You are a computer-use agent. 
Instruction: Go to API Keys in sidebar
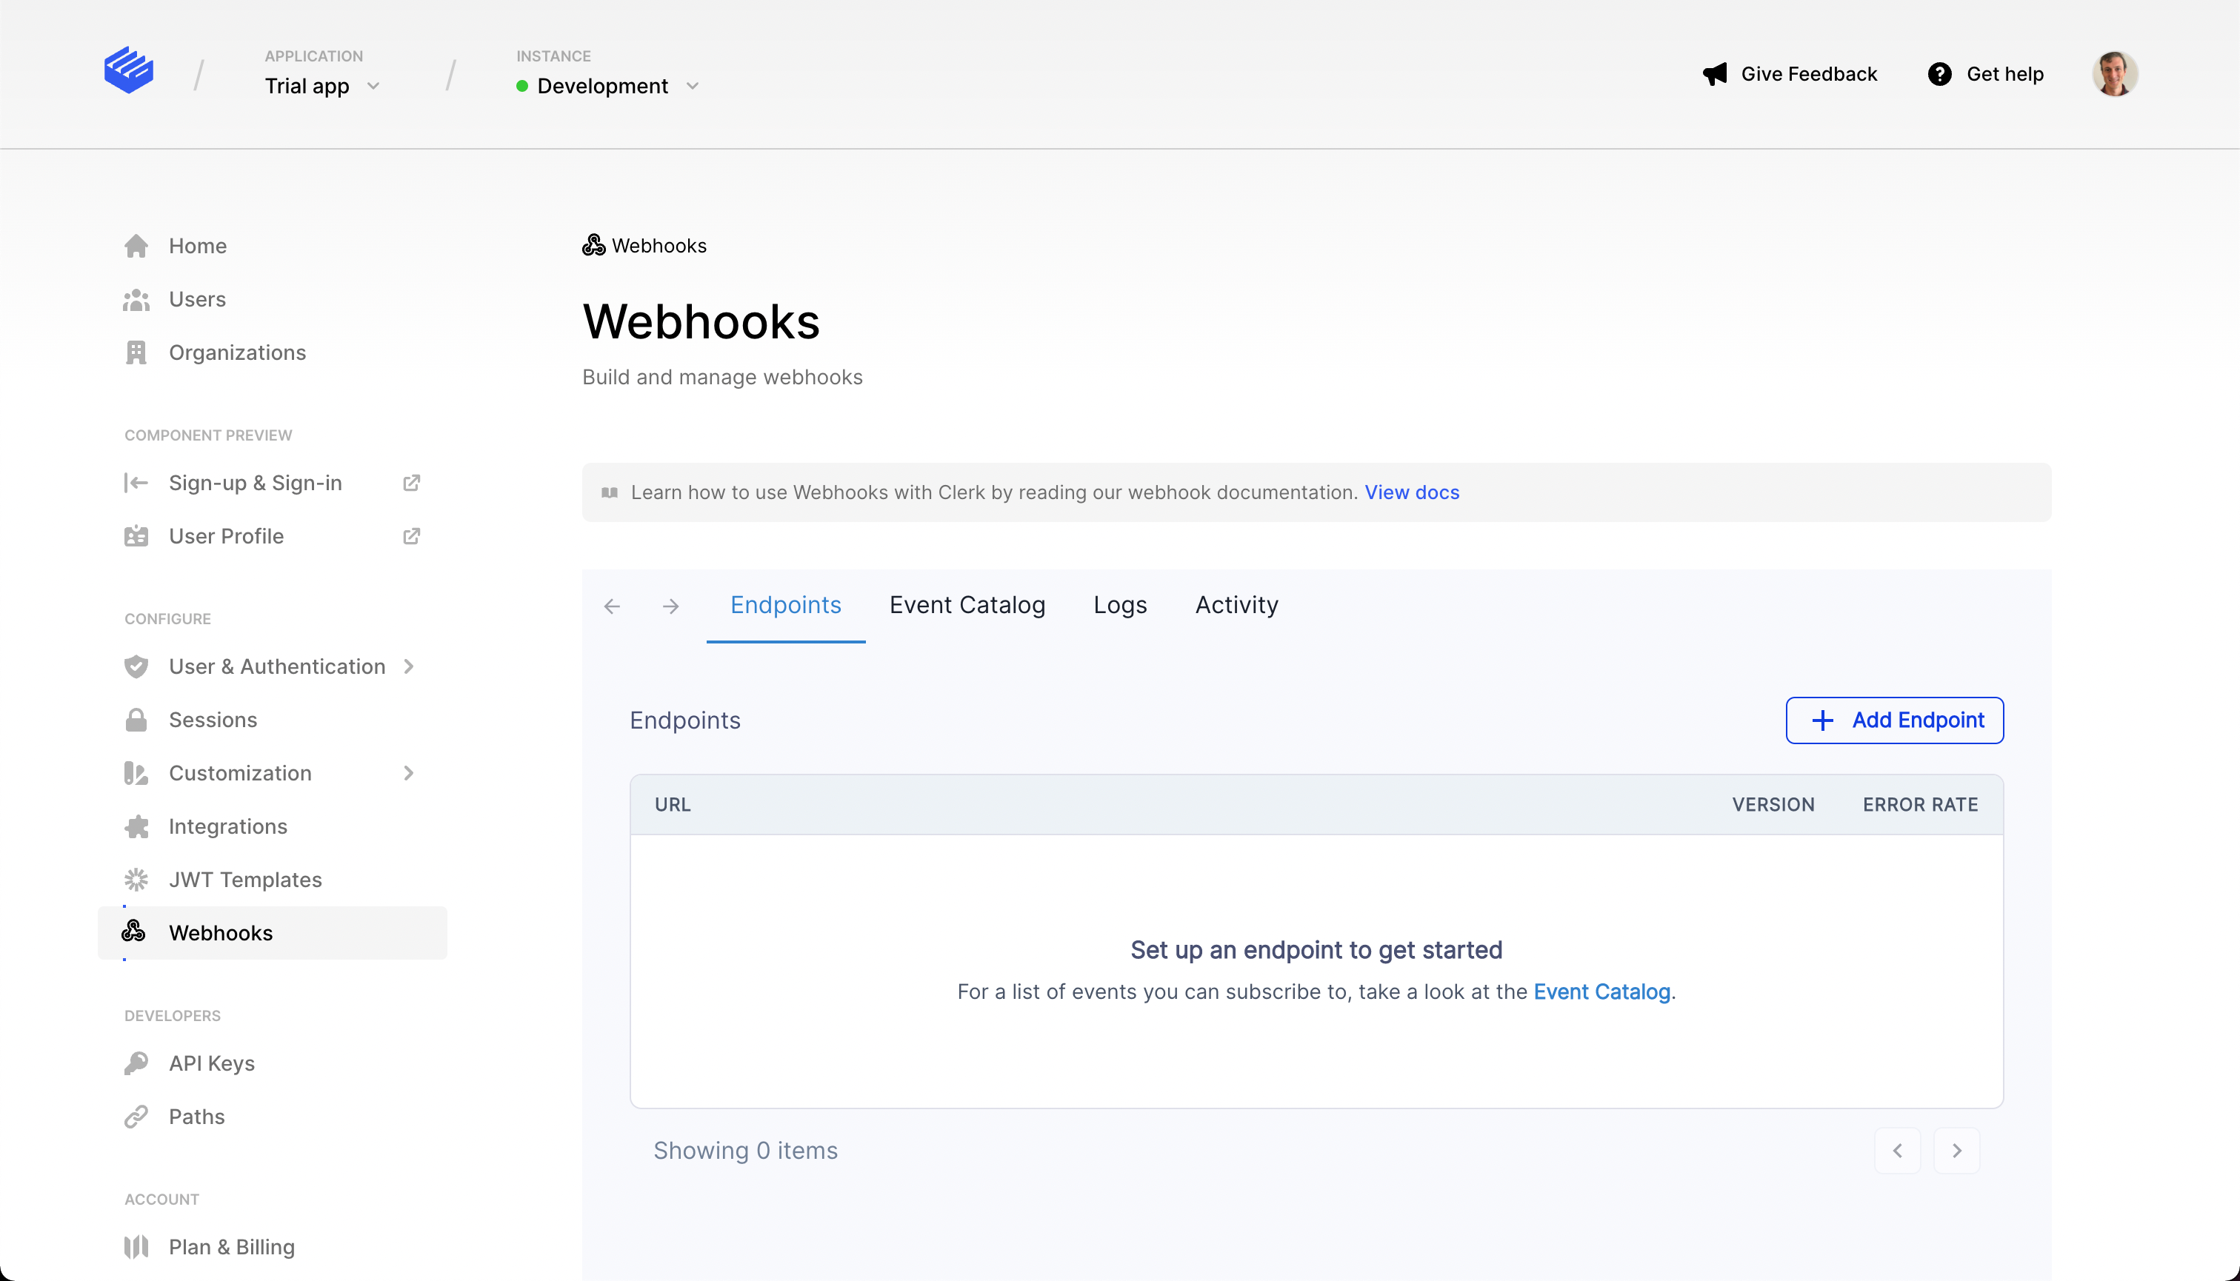pyautogui.click(x=211, y=1064)
